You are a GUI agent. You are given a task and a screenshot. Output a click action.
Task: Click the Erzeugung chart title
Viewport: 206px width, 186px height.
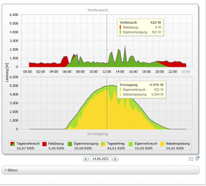coord(98,134)
